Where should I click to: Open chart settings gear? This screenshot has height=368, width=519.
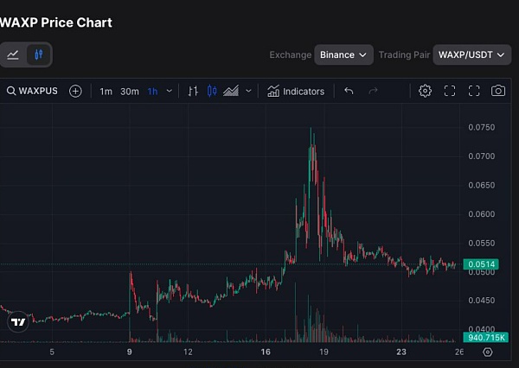coord(425,91)
